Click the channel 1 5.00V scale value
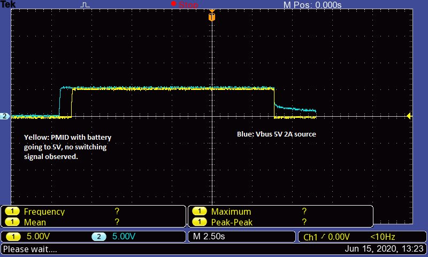428x257 pixels. click(x=38, y=237)
